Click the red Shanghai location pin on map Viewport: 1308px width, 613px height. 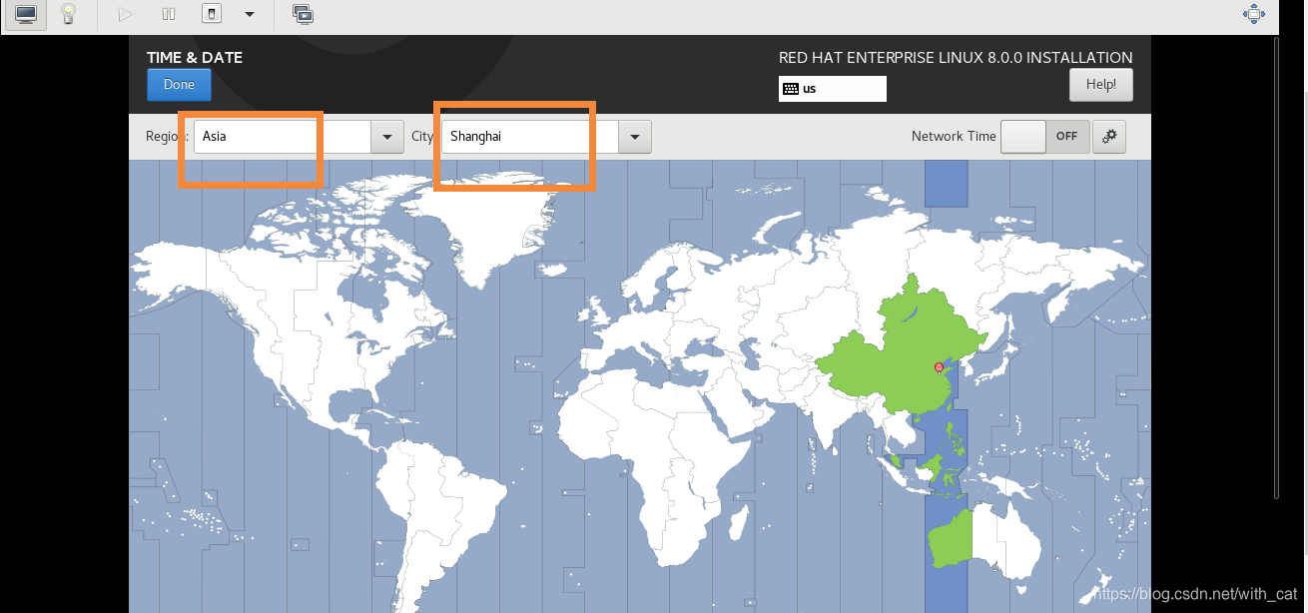(x=939, y=367)
